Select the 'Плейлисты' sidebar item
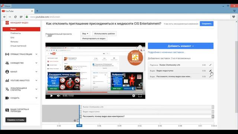This screenshot has width=238, height=134. (x=16, y=33)
